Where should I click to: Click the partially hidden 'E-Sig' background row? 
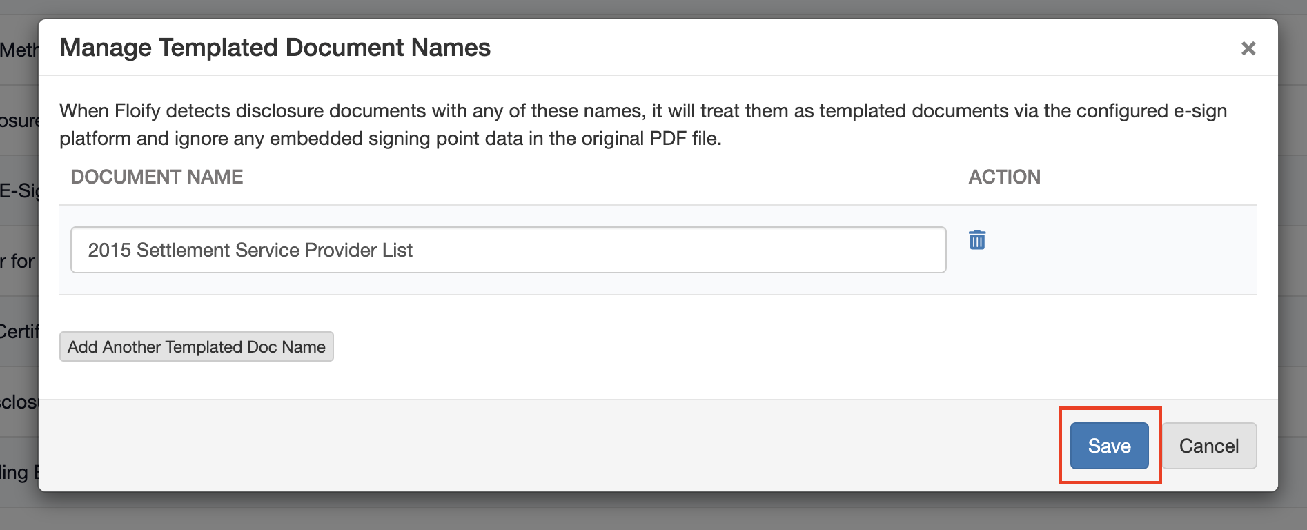(19, 191)
